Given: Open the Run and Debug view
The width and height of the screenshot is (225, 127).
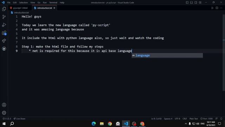Looking at the screenshot, I should [x=4, y=25].
